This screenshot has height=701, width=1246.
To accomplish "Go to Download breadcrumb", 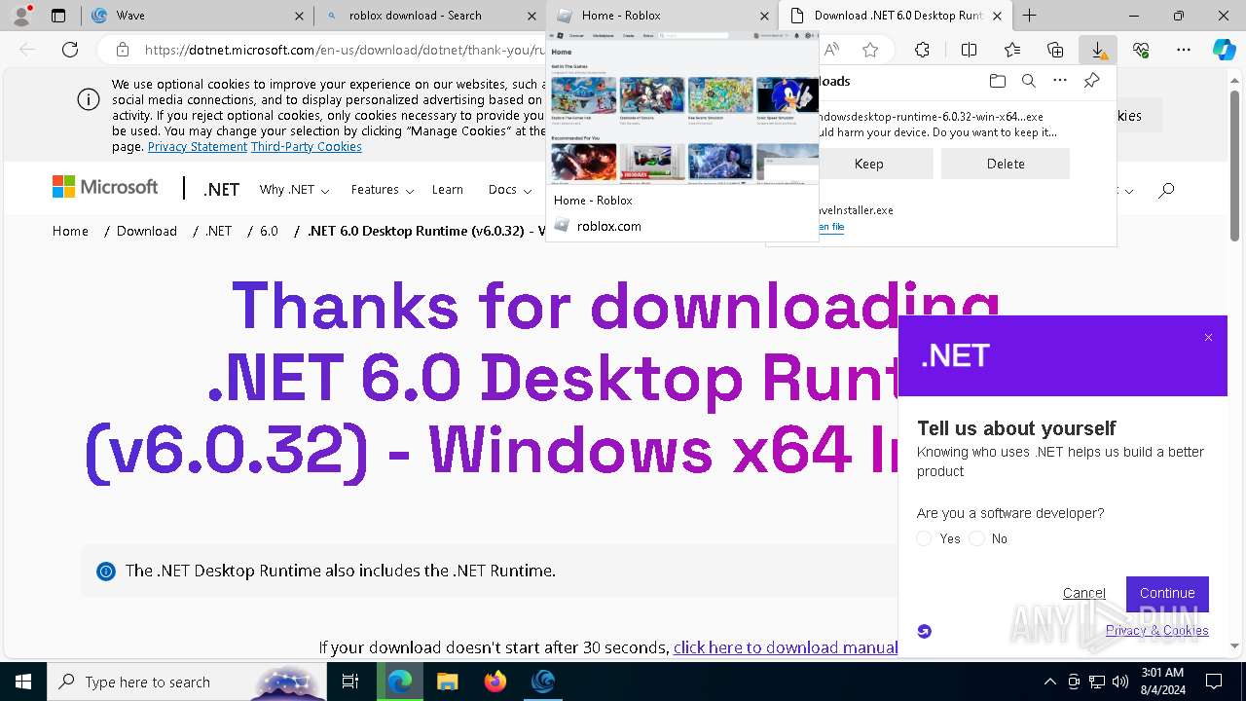I will click(147, 231).
